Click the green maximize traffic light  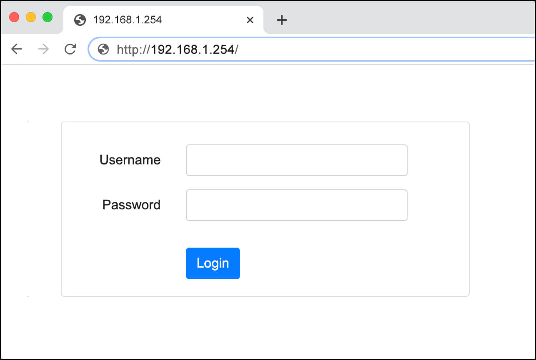pyautogui.click(x=48, y=17)
